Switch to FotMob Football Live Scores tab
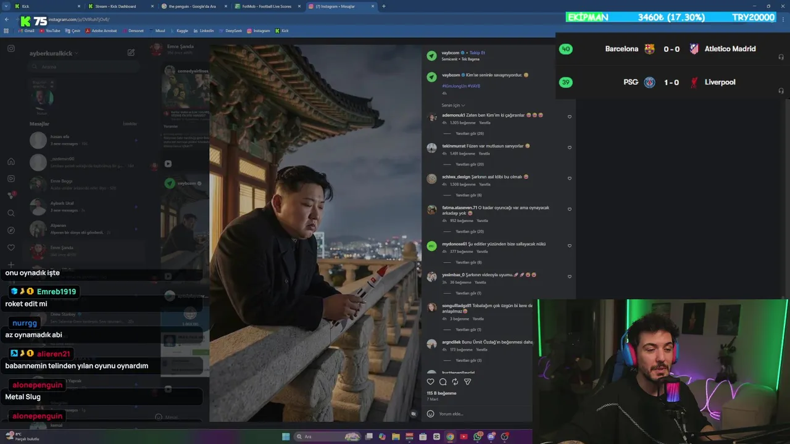790x444 pixels. click(267, 6)
